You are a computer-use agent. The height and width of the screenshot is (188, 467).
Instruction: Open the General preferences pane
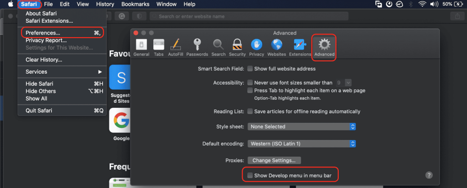coord(141,48)
